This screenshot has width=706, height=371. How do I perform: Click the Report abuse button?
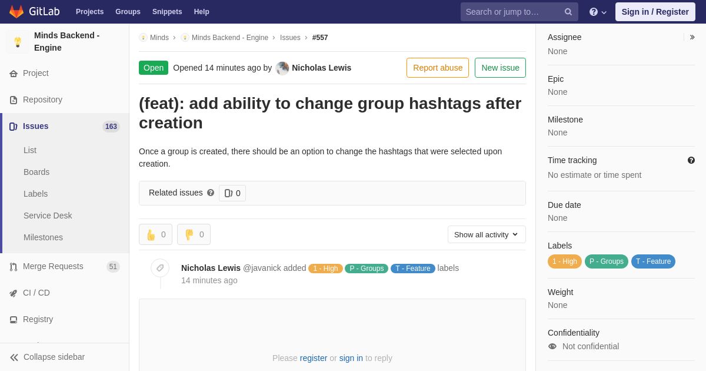point(438,68)
